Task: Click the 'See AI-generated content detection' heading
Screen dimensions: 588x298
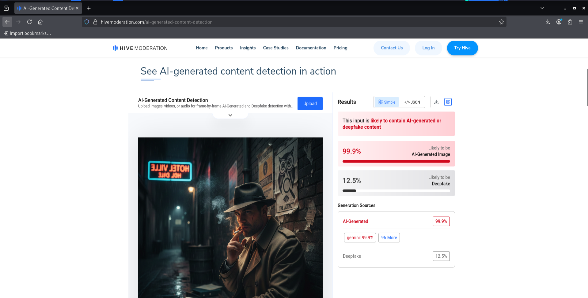Action: pos(238,71)
